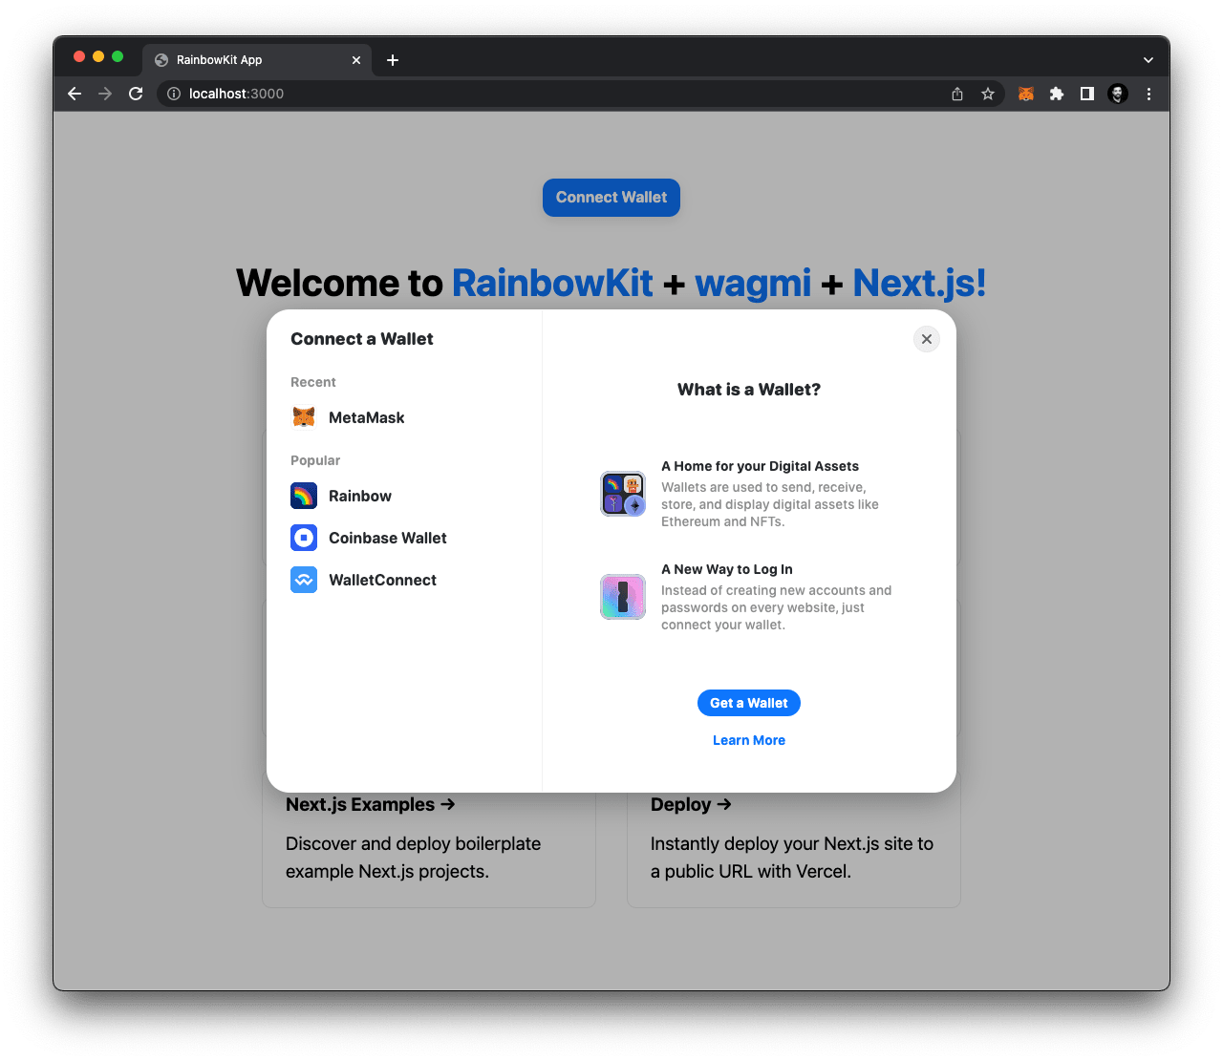Click the browser forward arrow
Screen dimensions: 1223x1061
105,94
